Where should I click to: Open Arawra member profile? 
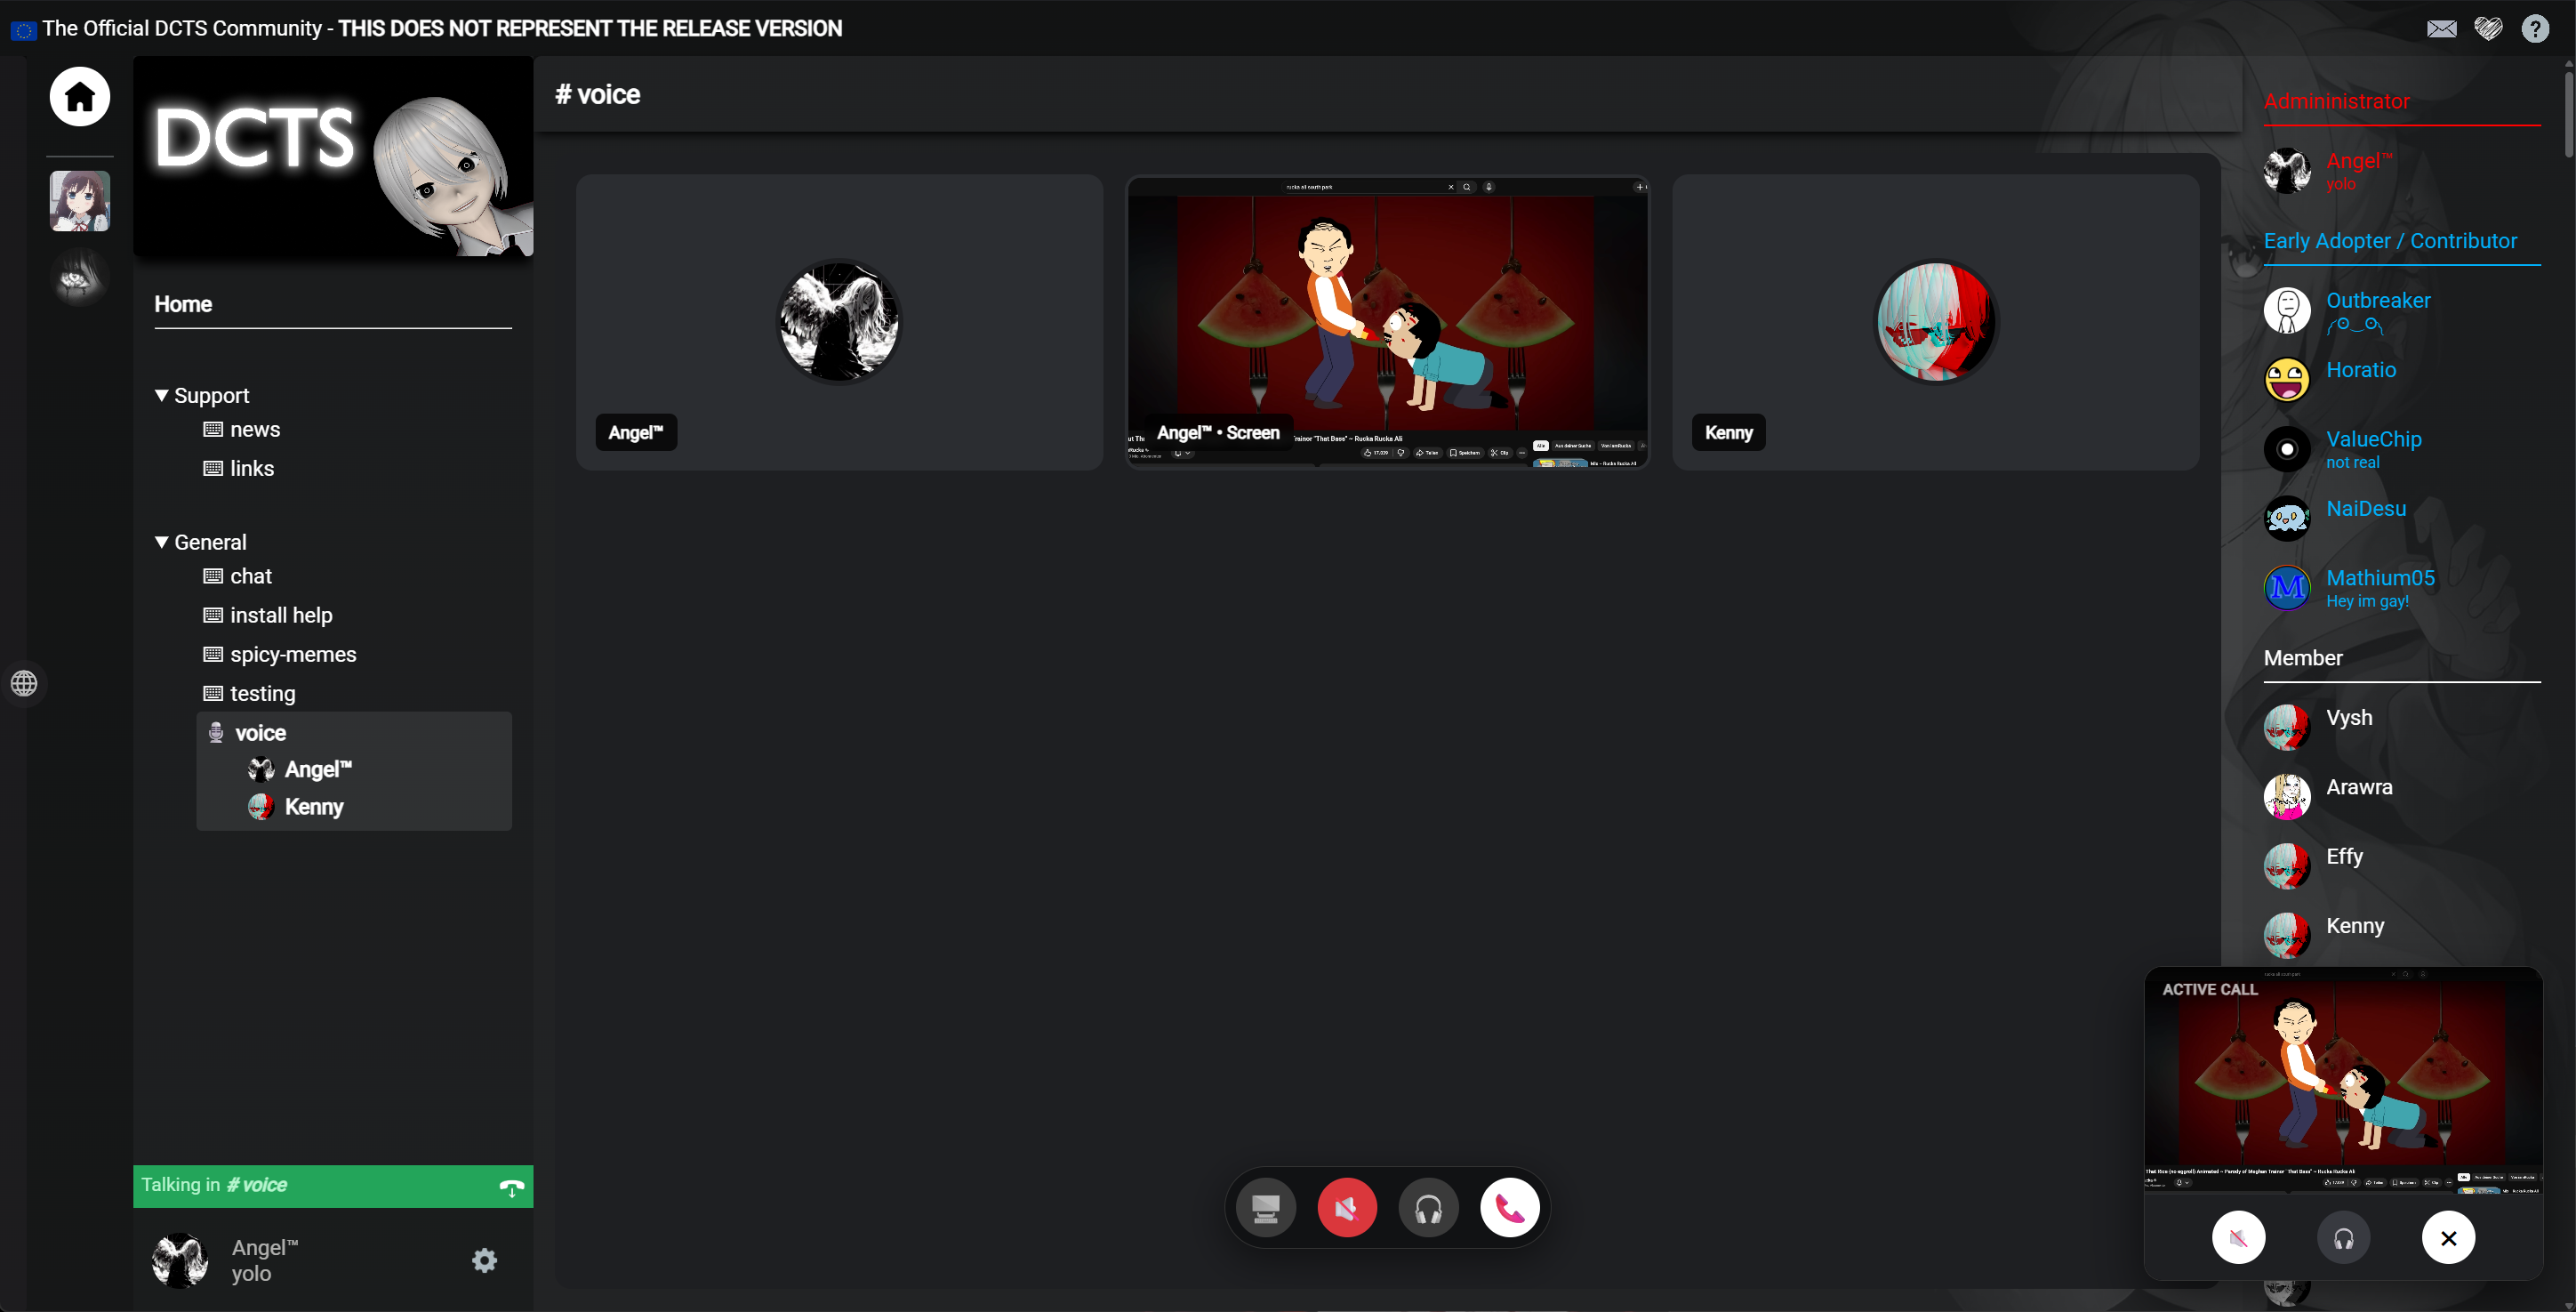[x=2400, y=796]
